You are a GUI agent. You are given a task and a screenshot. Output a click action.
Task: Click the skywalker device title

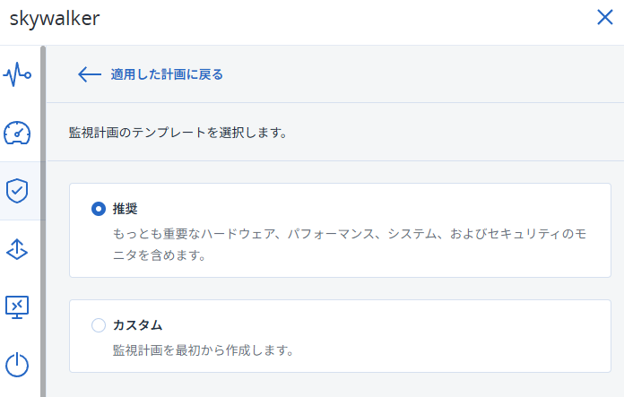click(x=55, y=18)
